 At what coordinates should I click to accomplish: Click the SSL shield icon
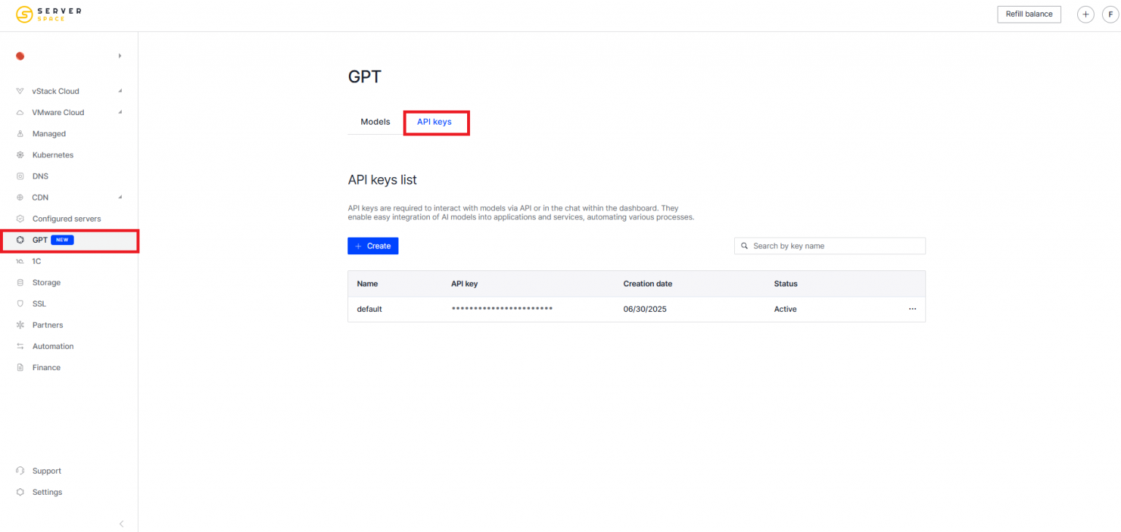point(20,303)
